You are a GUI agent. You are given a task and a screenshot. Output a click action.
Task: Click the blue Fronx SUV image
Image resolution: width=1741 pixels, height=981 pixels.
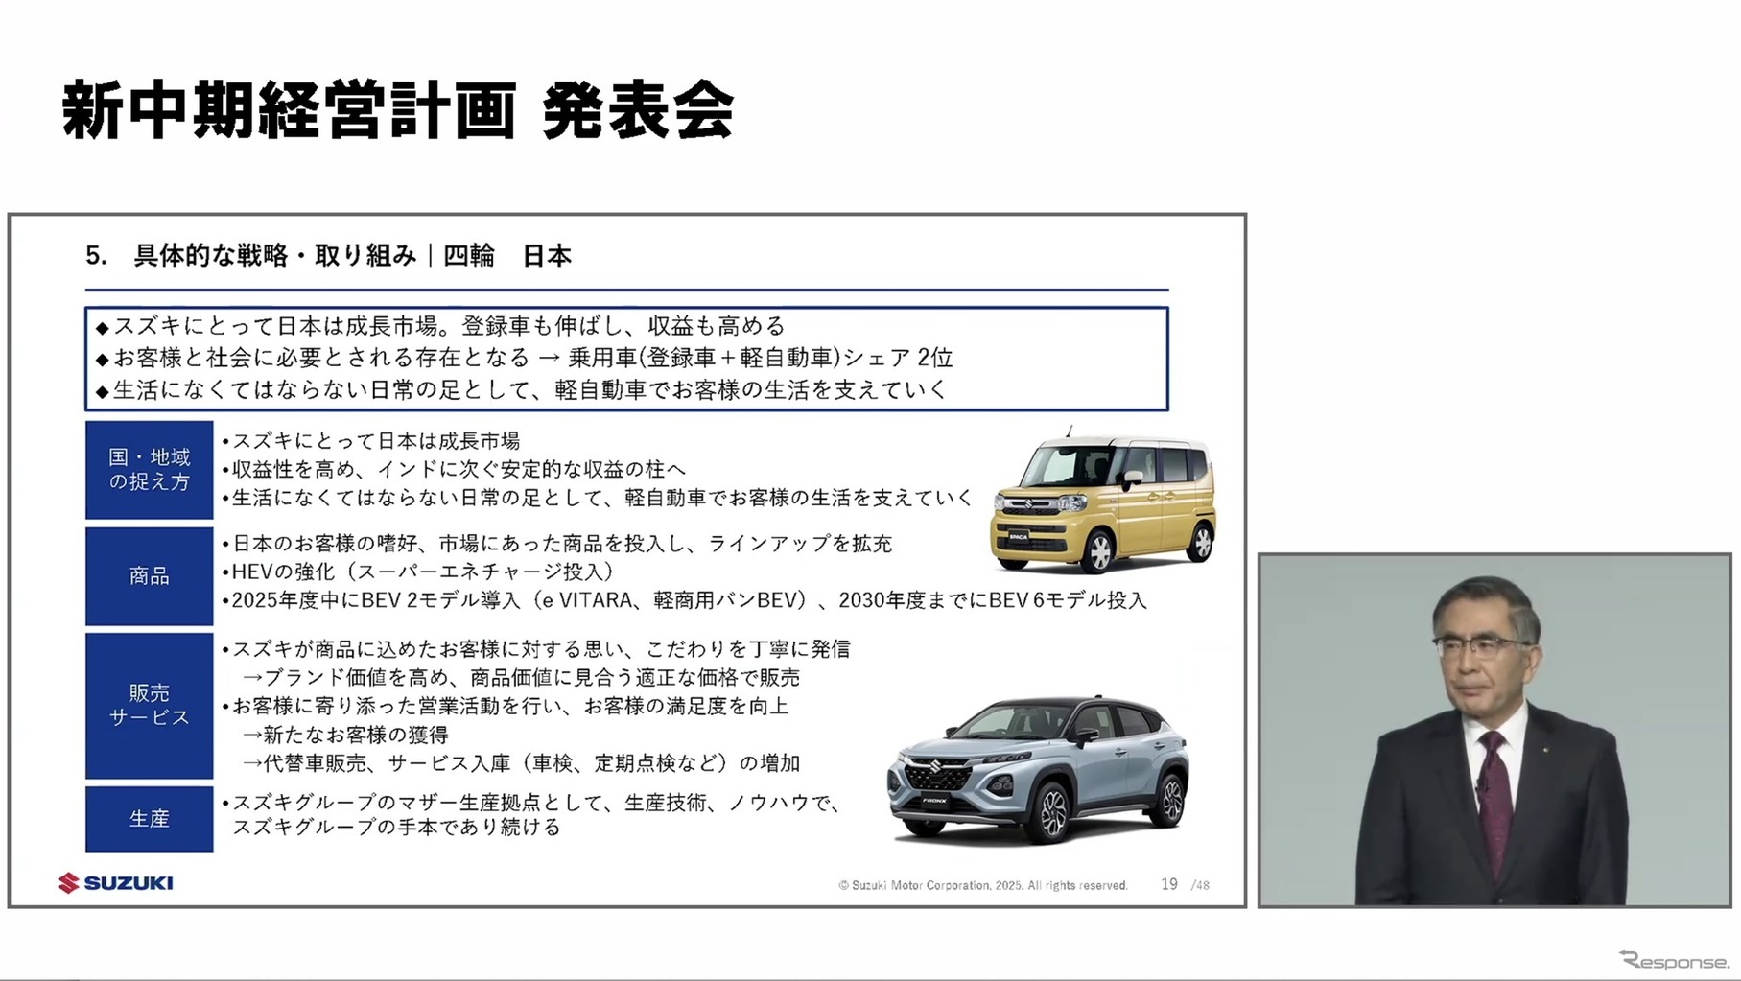[1038, 770]
